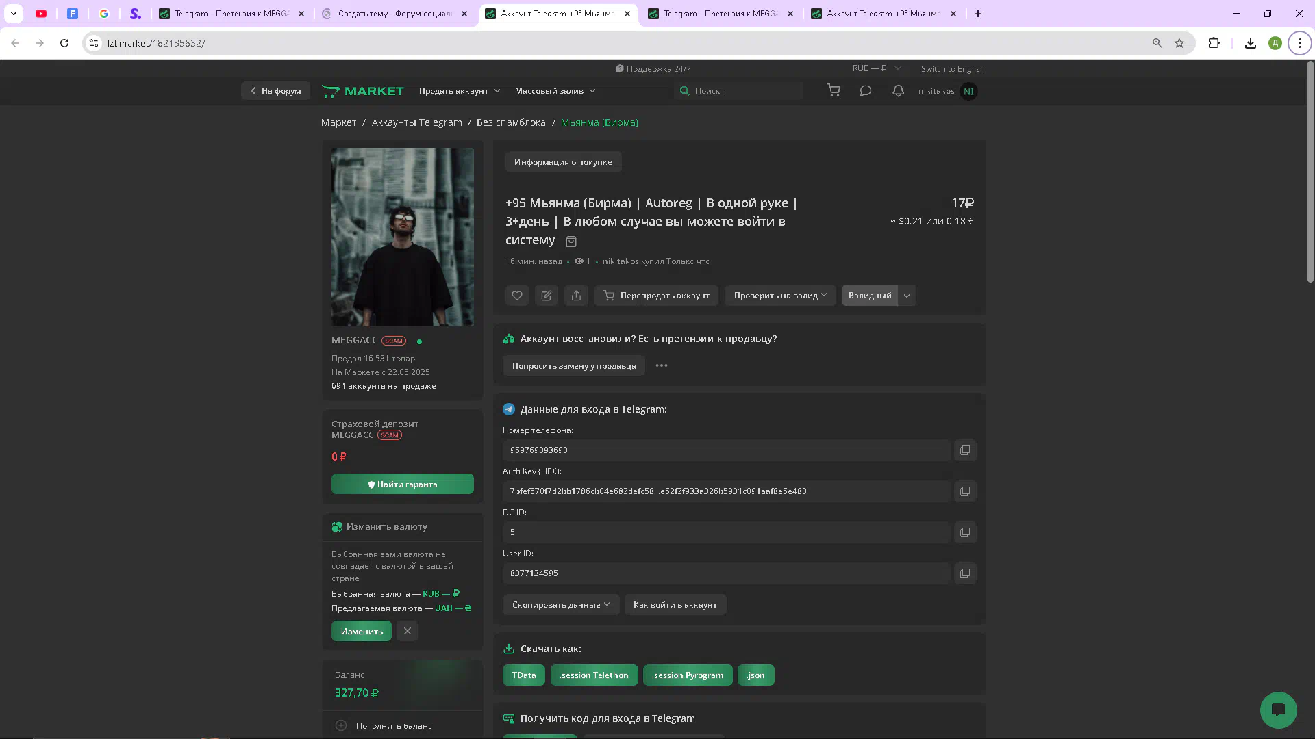Dismiss the currency change suggestion

coord(408,631)
